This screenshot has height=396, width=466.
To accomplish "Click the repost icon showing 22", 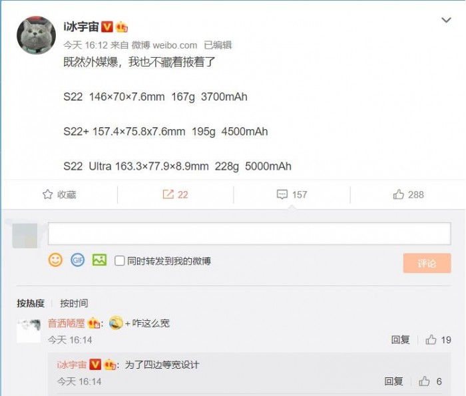I will pos(168,194).
